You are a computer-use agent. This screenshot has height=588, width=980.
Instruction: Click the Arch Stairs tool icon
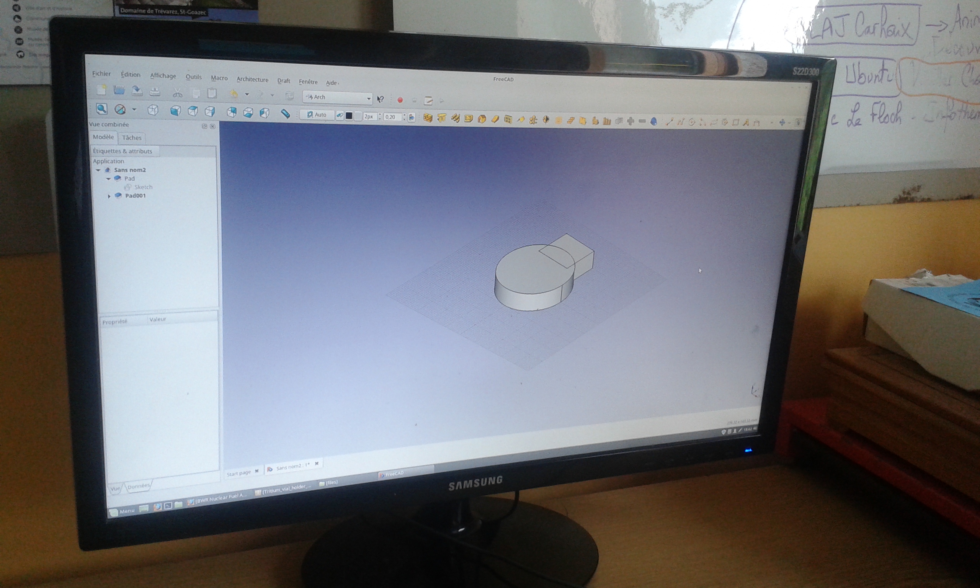tap(570, 121)
